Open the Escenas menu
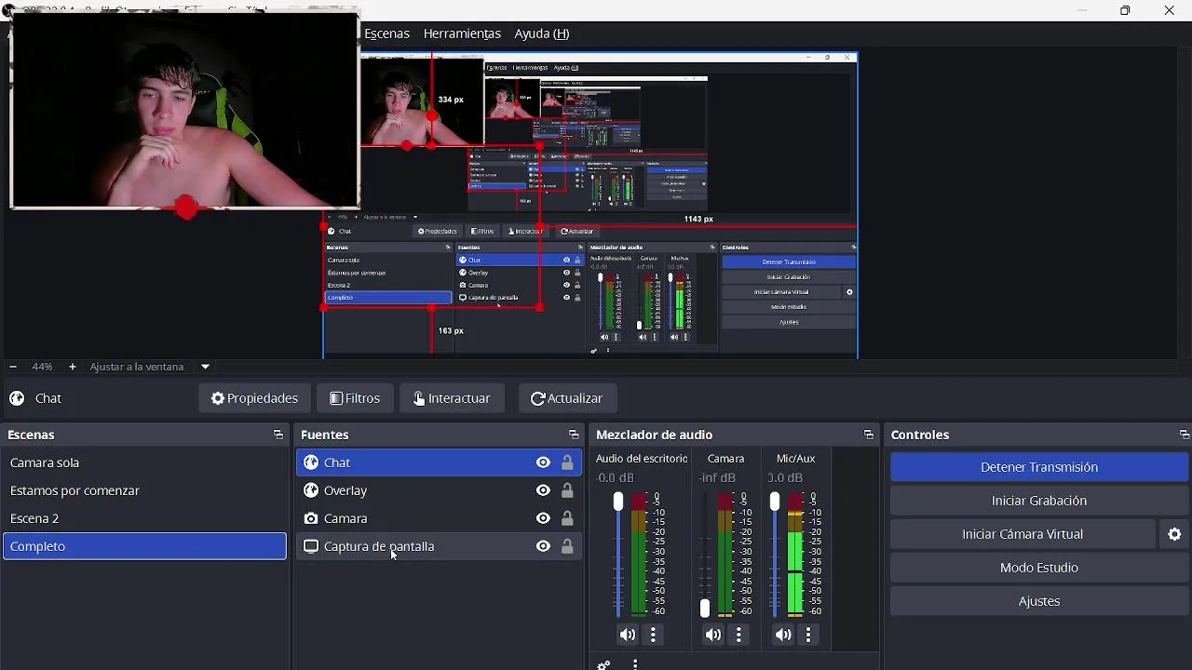 click(x=386, y=33)
